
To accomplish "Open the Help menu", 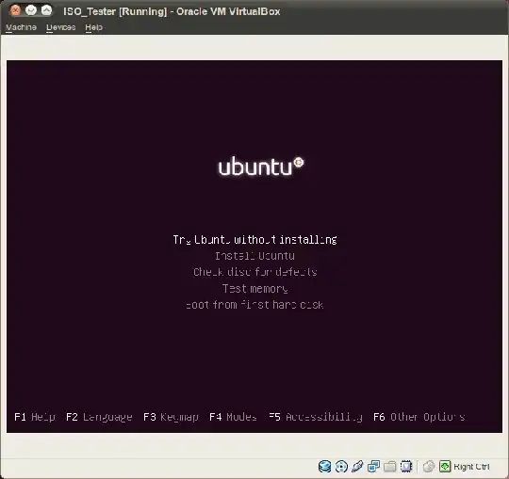I will point(94,27).
